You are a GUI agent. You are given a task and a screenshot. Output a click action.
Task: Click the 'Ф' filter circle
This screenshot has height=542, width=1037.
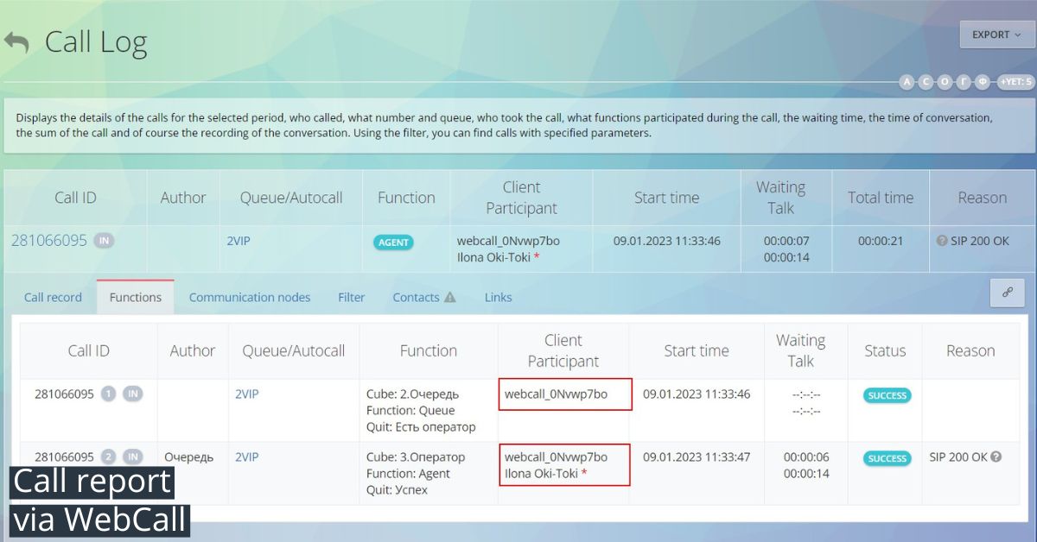tap(983, 82)
